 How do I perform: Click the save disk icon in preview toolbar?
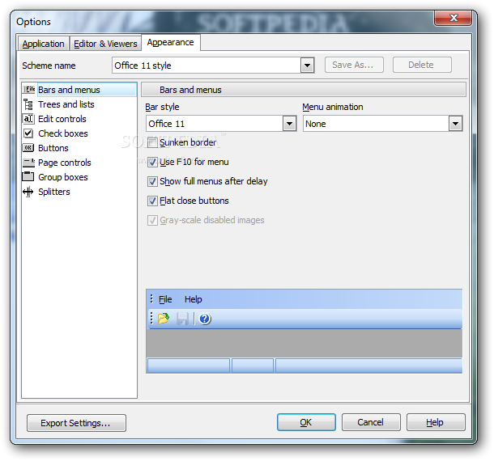[182, 319]
